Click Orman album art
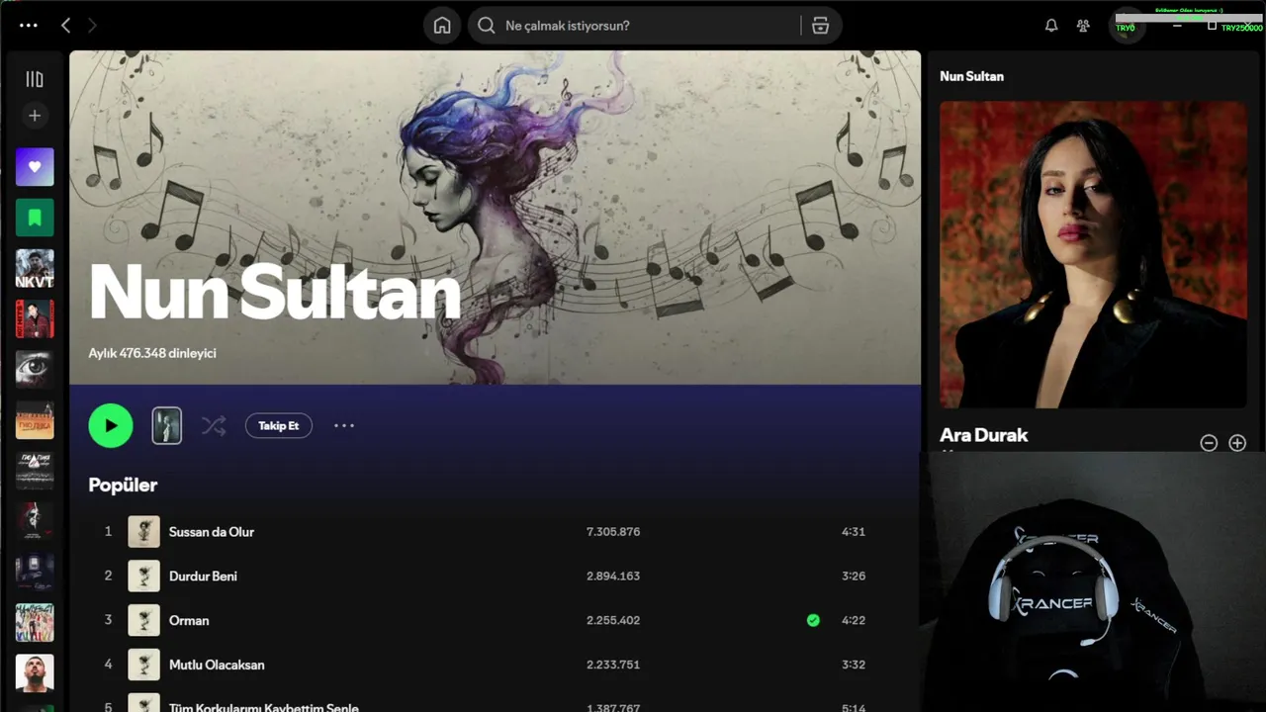 143,621
